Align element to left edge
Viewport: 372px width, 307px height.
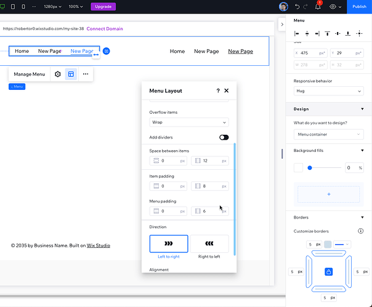pyautogui.click(x=297, y=34)
